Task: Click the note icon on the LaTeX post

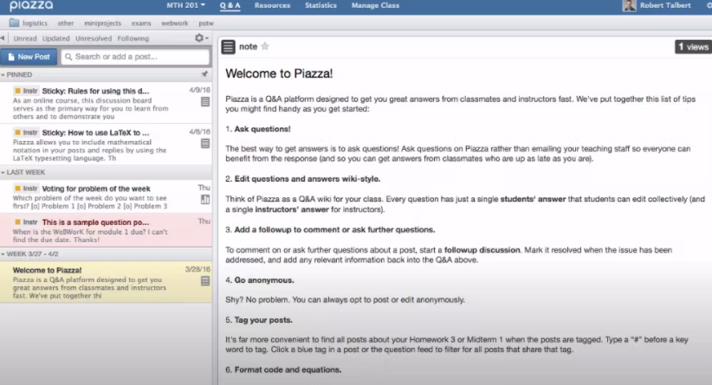Action: (x=205, y=144)
